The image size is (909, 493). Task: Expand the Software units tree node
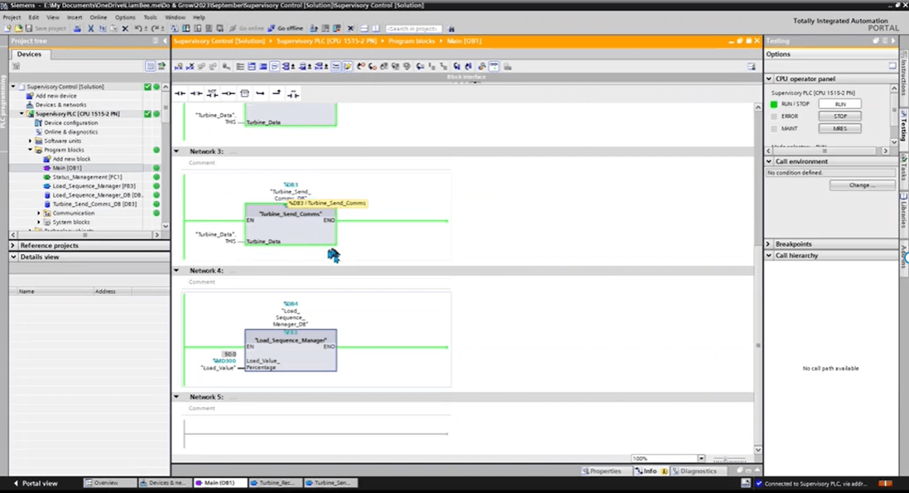click(x=30, y=141)
